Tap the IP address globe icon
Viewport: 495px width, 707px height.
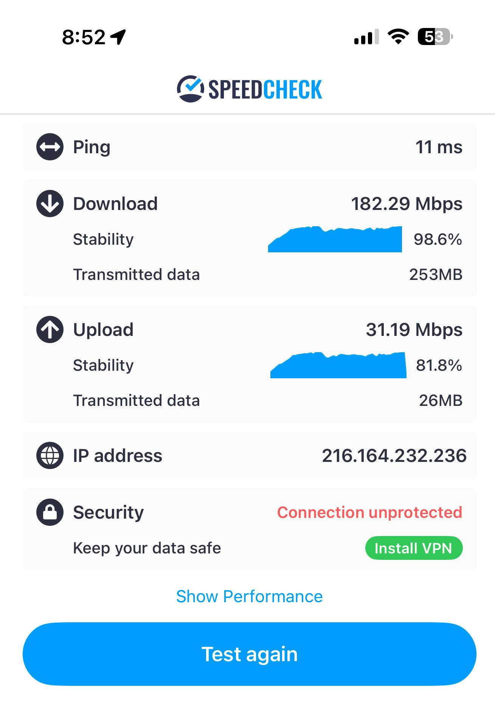pyautogui.click(x=50, y=455)
